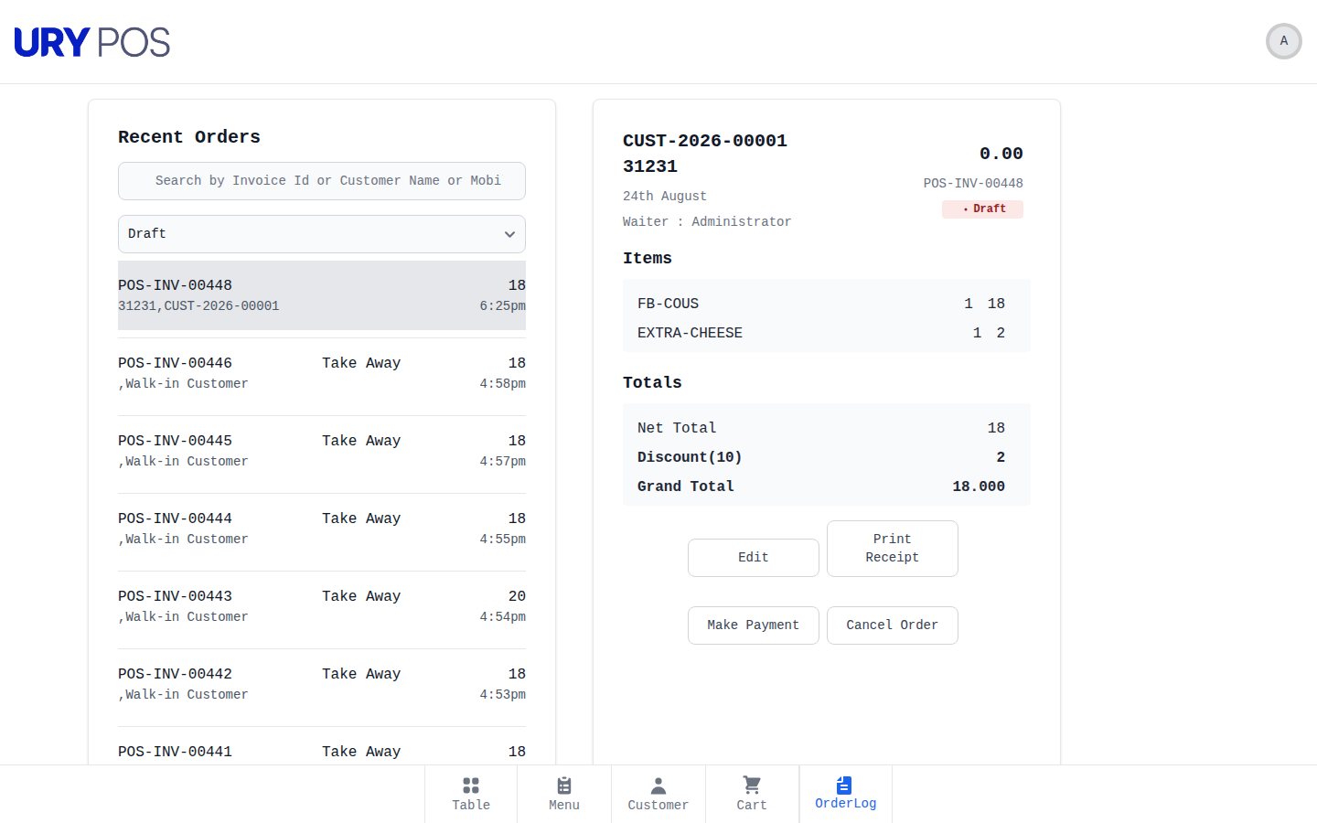
Task: Click Print Receipt button
Action: click(x=893, y=549)
